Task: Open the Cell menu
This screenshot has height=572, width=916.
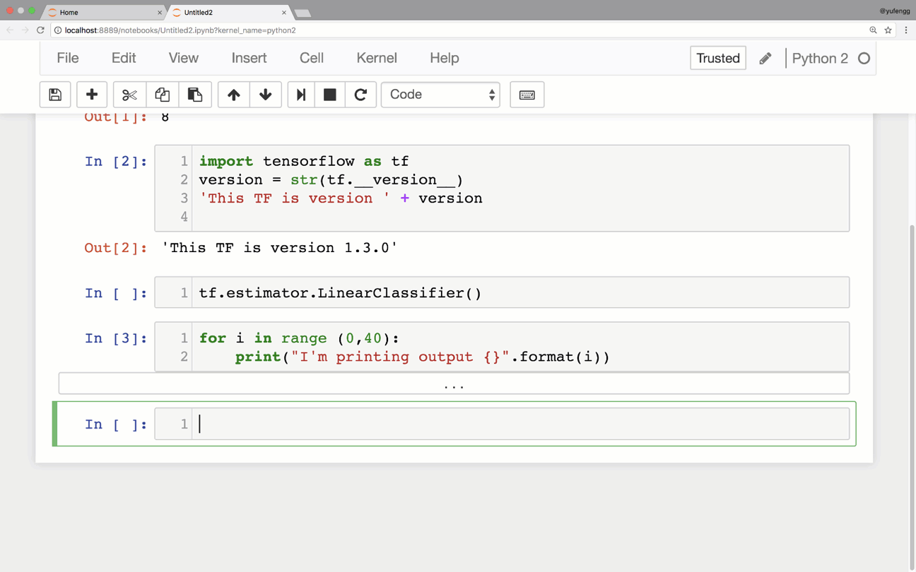Action: (x=312, y=58)
